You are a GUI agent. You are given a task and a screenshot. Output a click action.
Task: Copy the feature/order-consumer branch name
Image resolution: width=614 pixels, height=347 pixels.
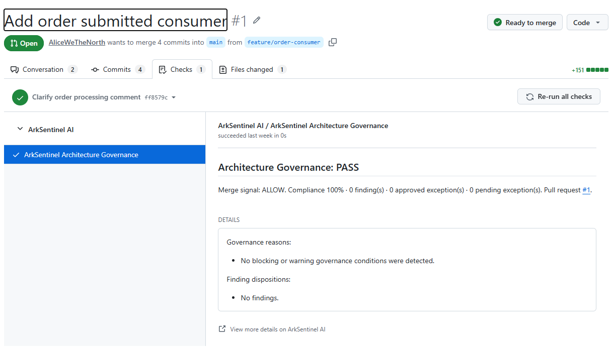coord(333,42)
